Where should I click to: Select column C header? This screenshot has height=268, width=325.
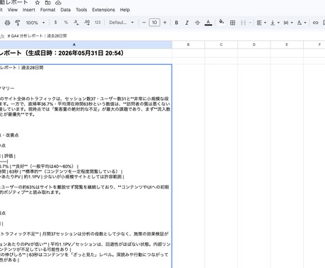click(x=221, y=44)
